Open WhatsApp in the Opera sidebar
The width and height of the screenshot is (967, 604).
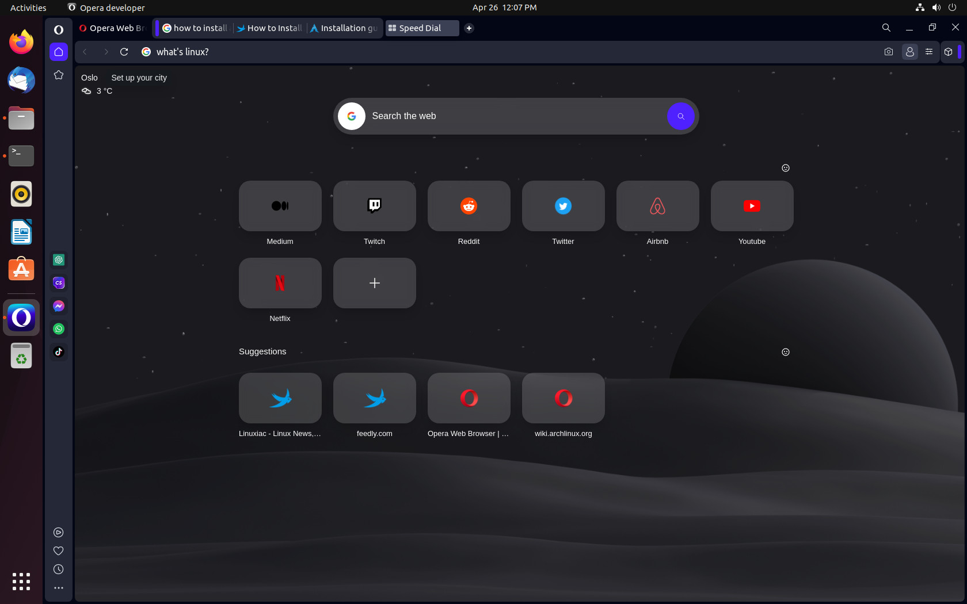tap(59, 329)
